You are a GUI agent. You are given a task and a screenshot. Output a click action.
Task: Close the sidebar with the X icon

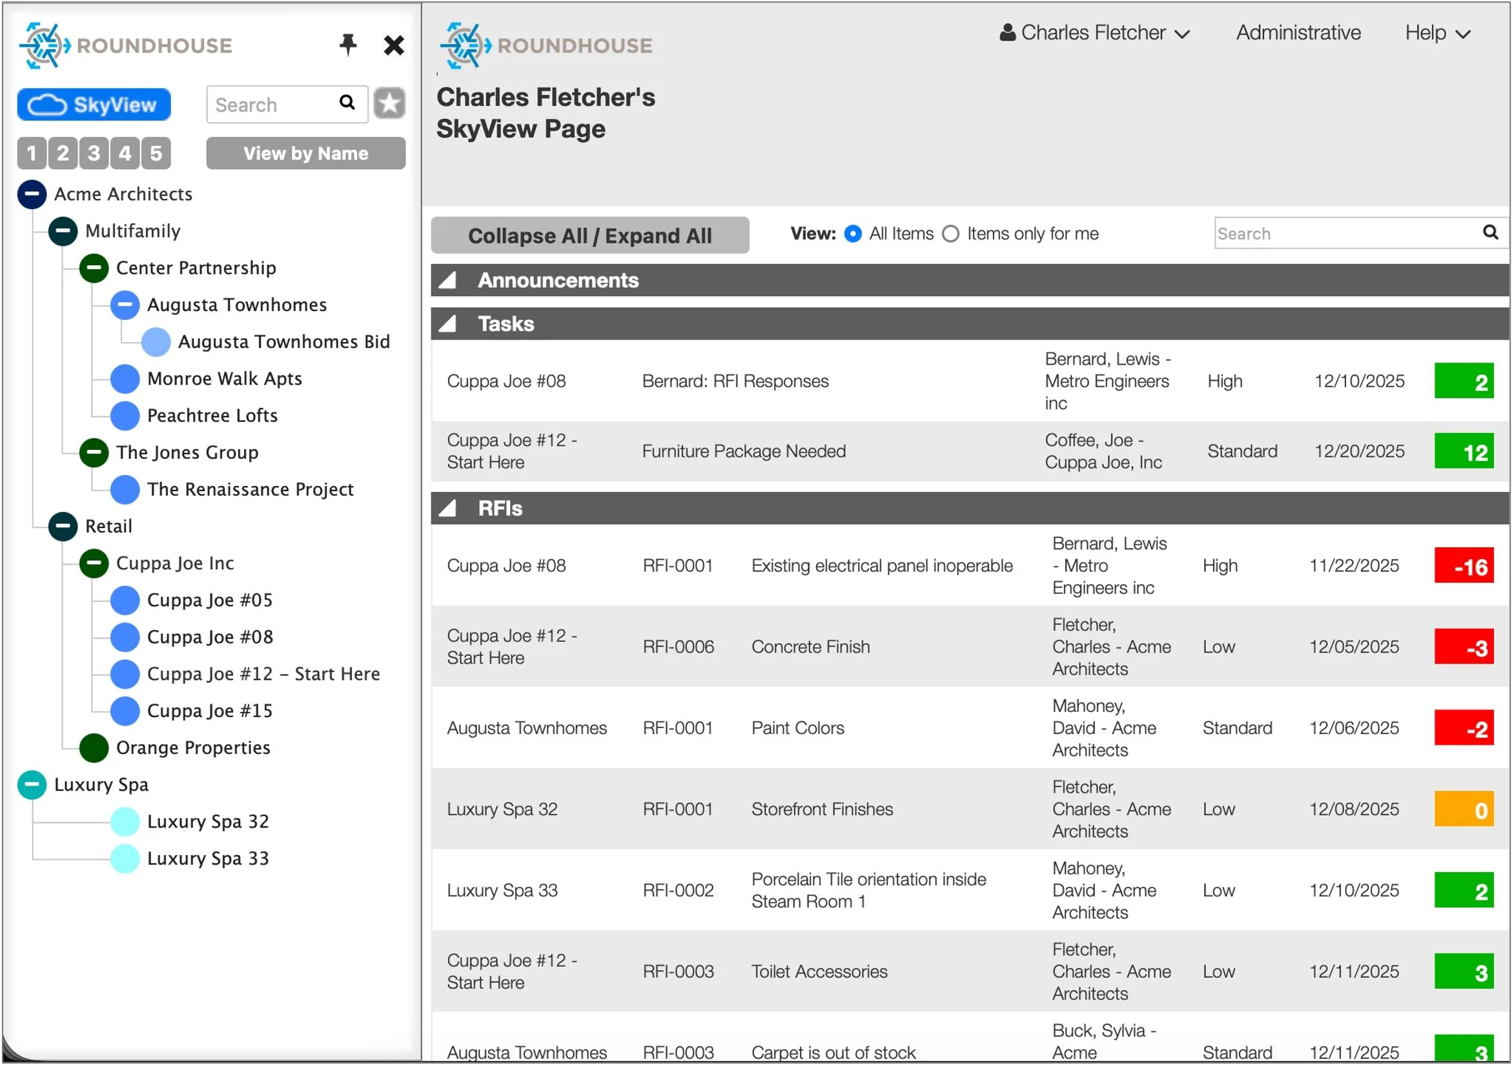click(394, 45)
